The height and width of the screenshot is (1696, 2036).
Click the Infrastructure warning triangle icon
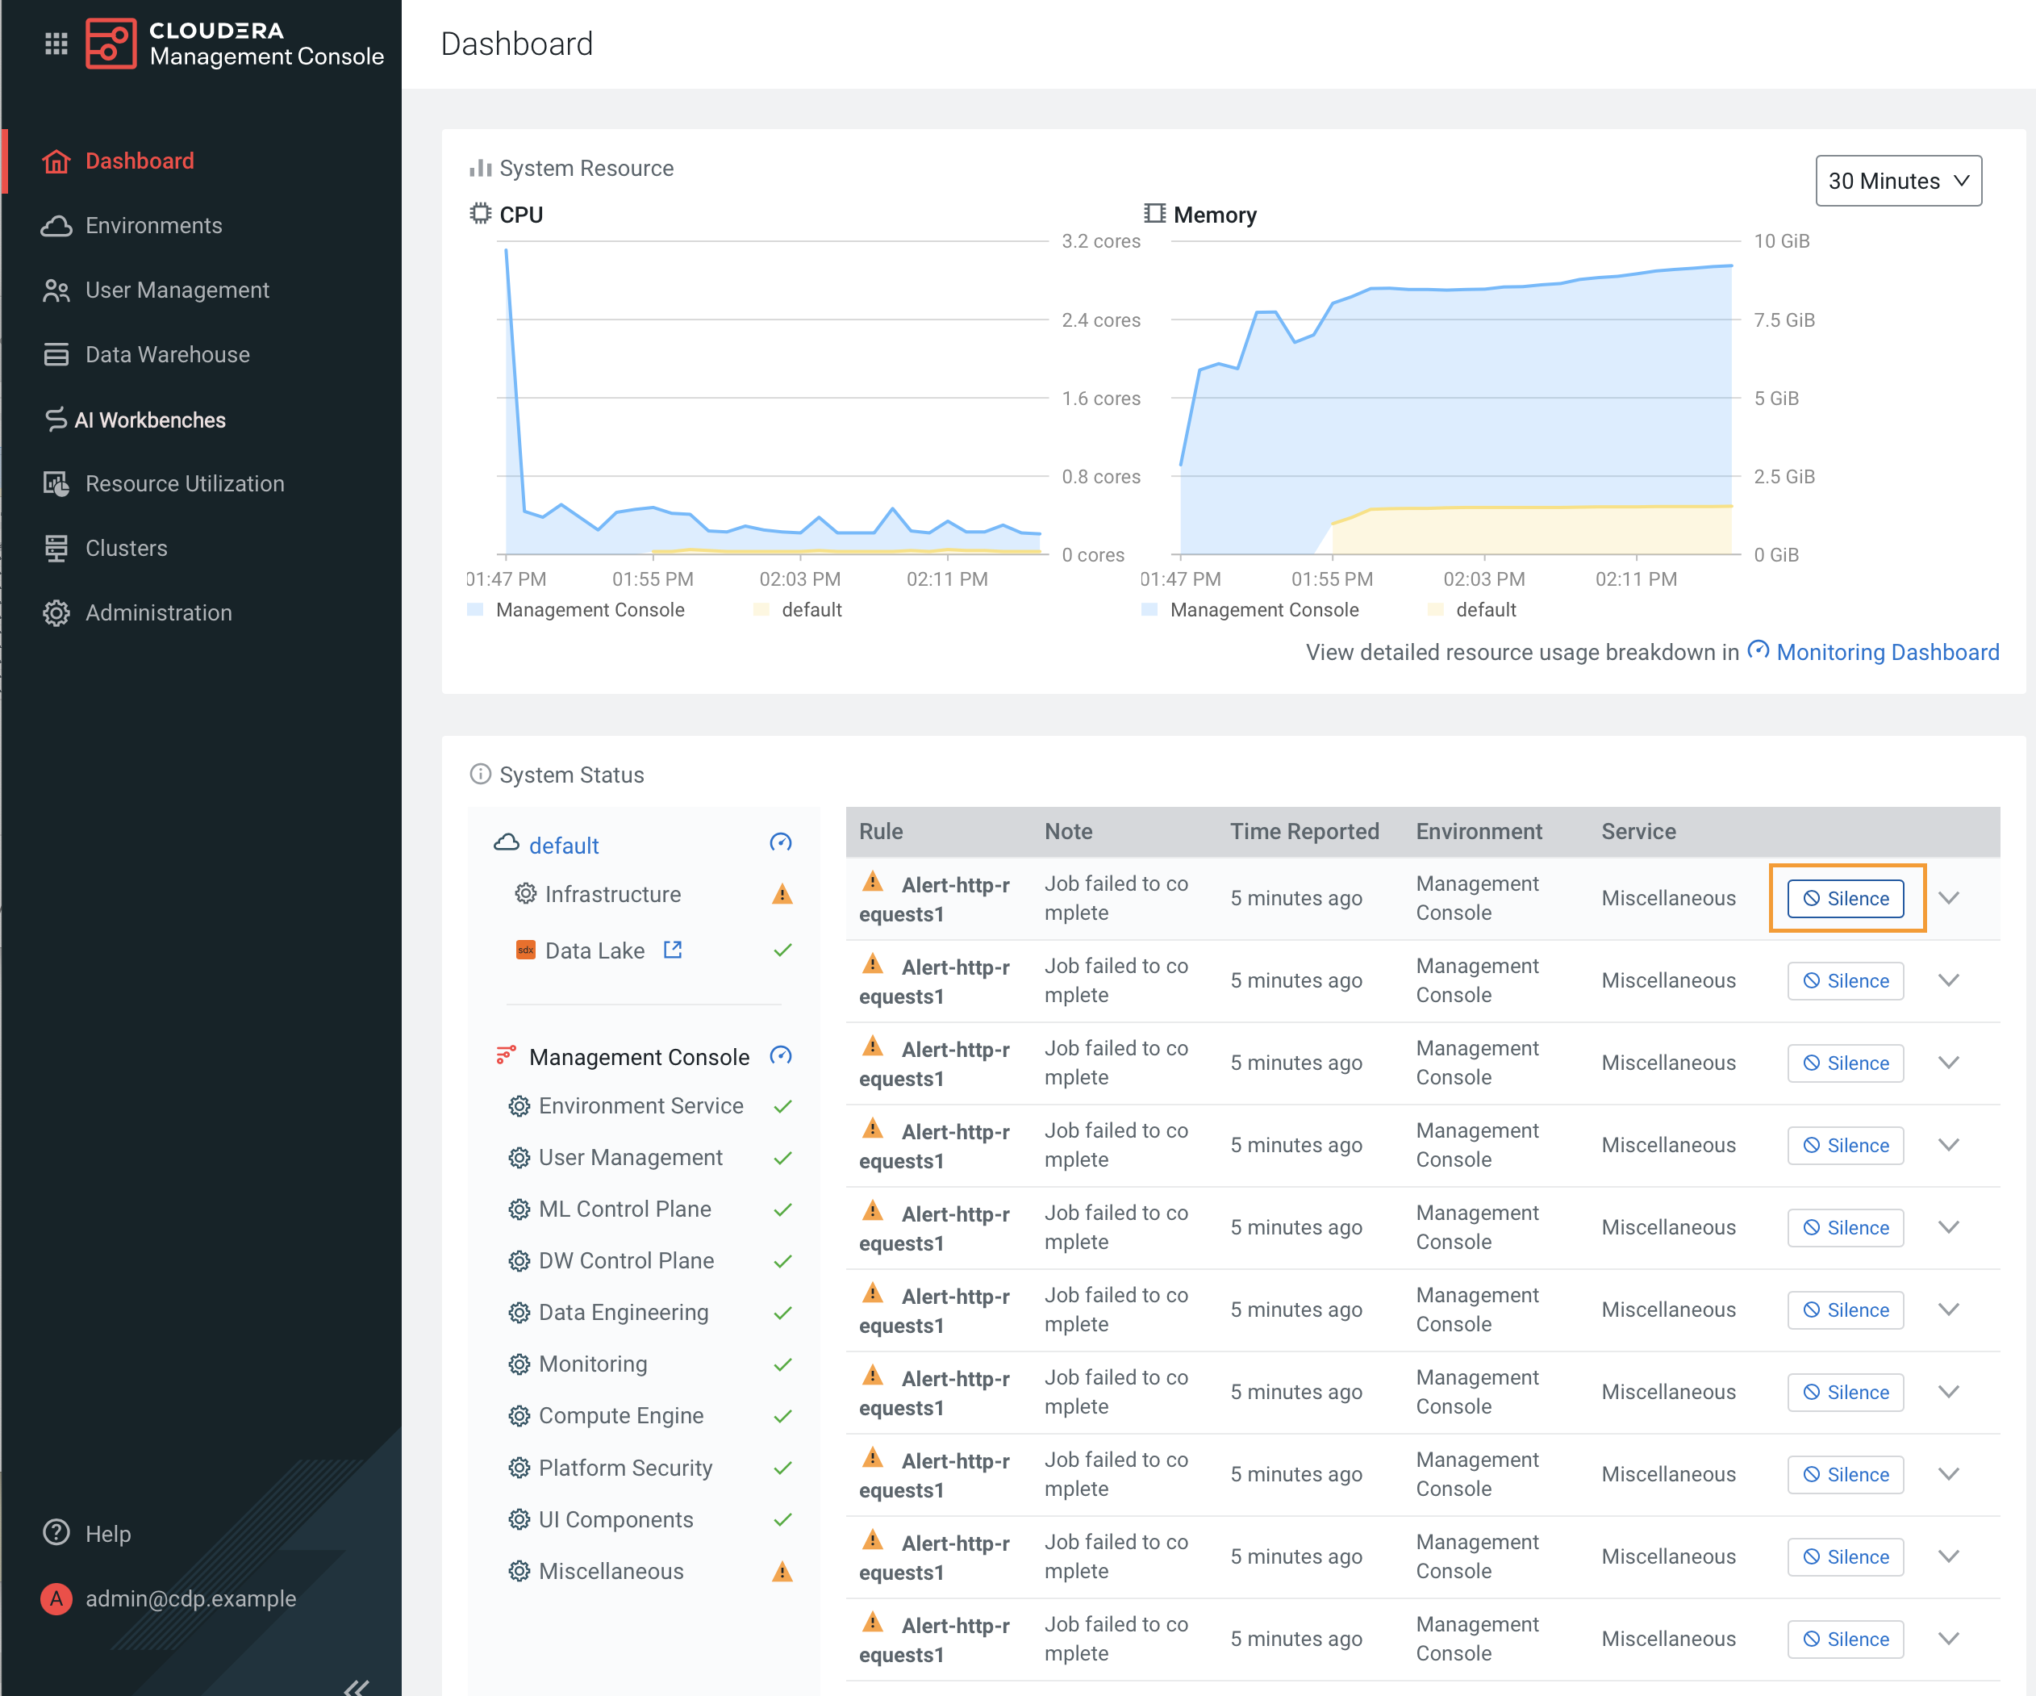click(x=782, y=894)
